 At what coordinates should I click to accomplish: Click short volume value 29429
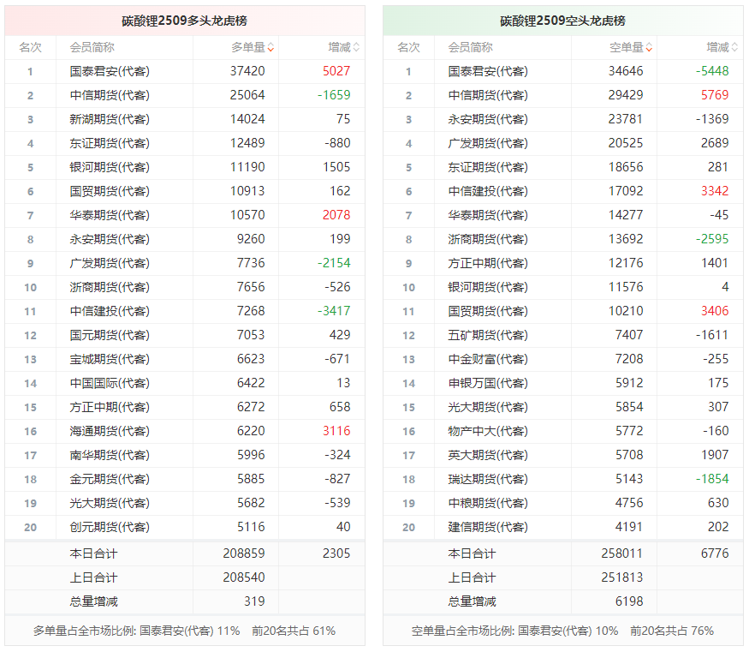coord(626,95)
